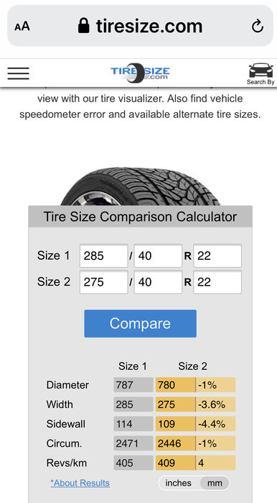Open the About Results link
The width and height of the screenshot is (277, 503).
coord(80,483)
